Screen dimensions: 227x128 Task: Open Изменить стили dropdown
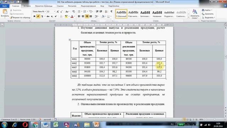click(195, 14)
